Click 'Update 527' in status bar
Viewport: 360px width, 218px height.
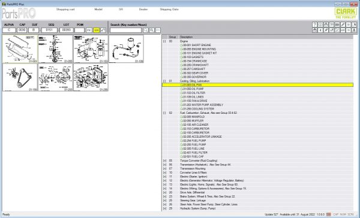coord(271,214)
